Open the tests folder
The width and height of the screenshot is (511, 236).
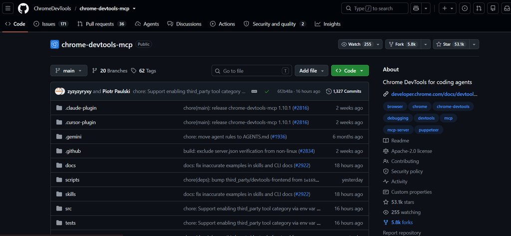(x=70, y=223)
